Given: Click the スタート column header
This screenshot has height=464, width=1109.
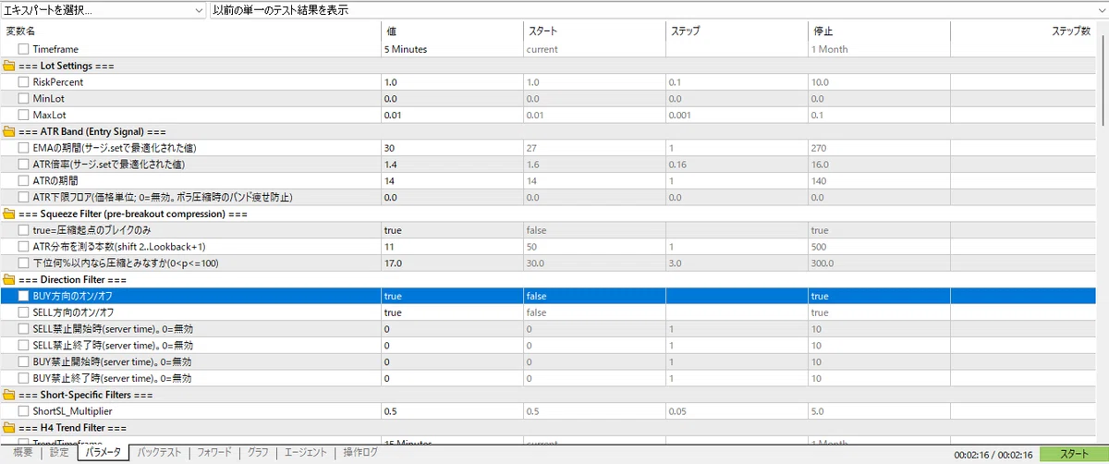Looking at the screenshot, I should pos(593,31).
